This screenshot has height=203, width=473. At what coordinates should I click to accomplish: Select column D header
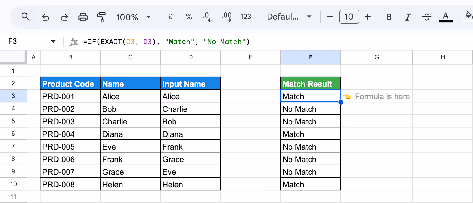190,57
